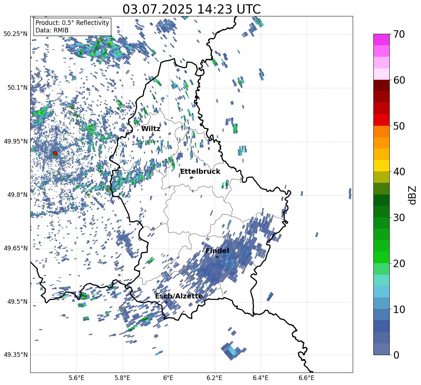Viewport: 421px width, 385px height.
Task: Click the bright red 50 dBZ colorbar segment
Action: (x=381, y=120)
